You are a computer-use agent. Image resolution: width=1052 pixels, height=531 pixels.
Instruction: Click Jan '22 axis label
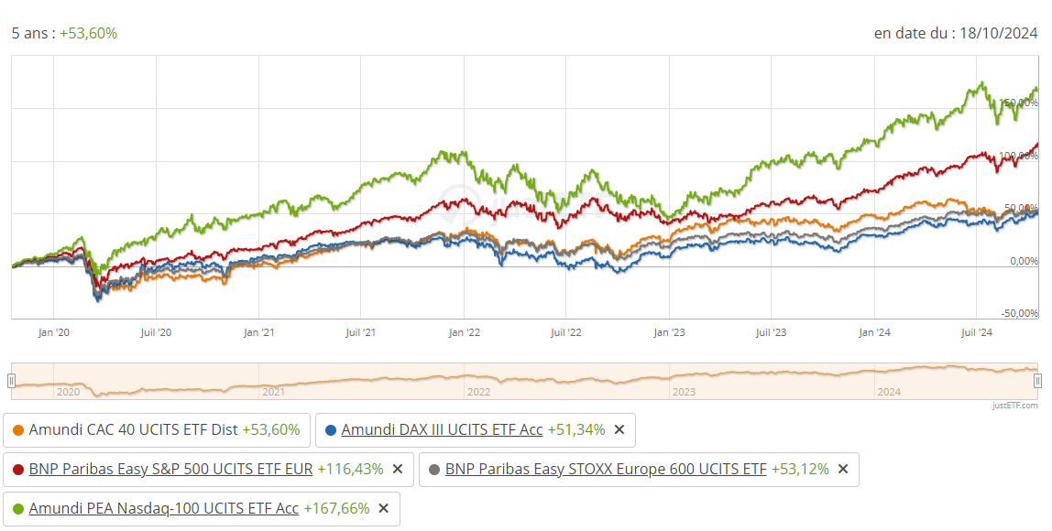pos(465,332)
